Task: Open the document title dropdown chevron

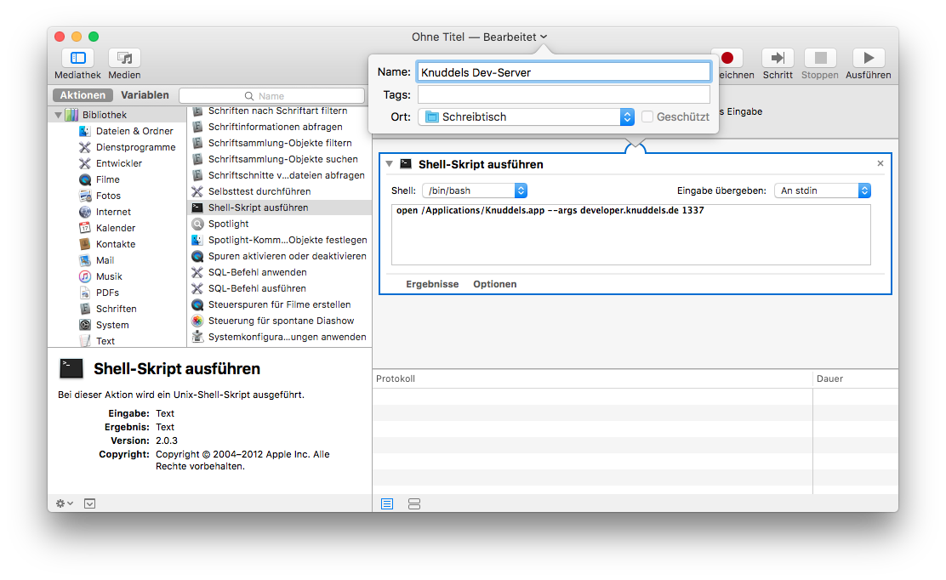Action: click(544, 37)
